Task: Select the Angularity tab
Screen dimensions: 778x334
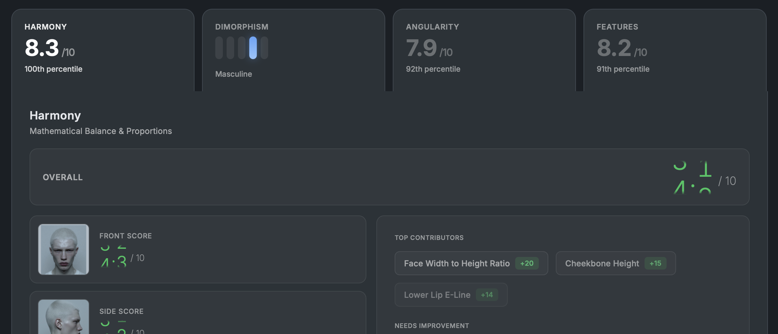Action: click(x=484, y=50)
